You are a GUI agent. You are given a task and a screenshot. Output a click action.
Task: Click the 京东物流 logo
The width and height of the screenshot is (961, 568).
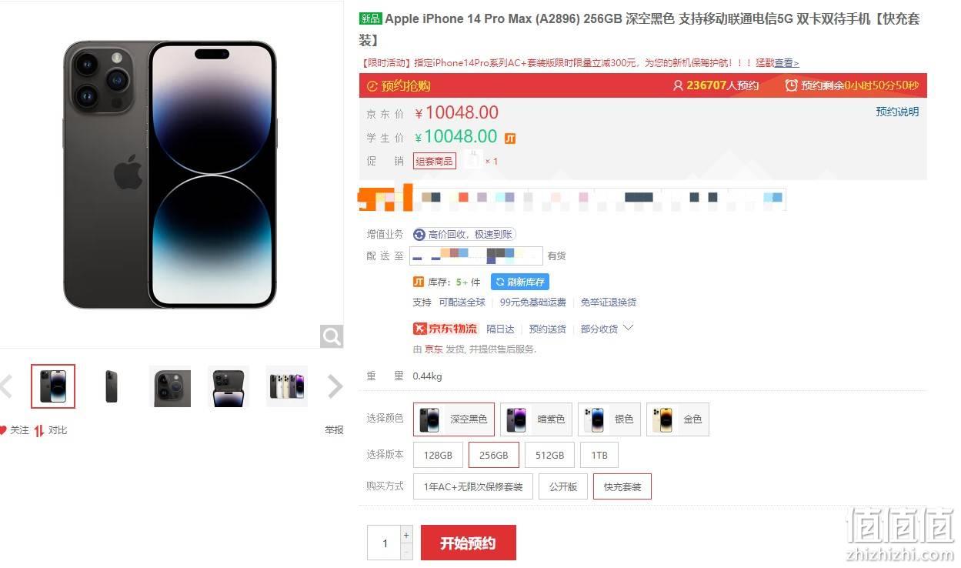[x=445, y=329]
